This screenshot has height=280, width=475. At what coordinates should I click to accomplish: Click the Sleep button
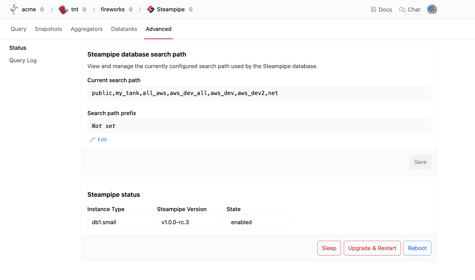pyautogui.click(x=329, y=248)
